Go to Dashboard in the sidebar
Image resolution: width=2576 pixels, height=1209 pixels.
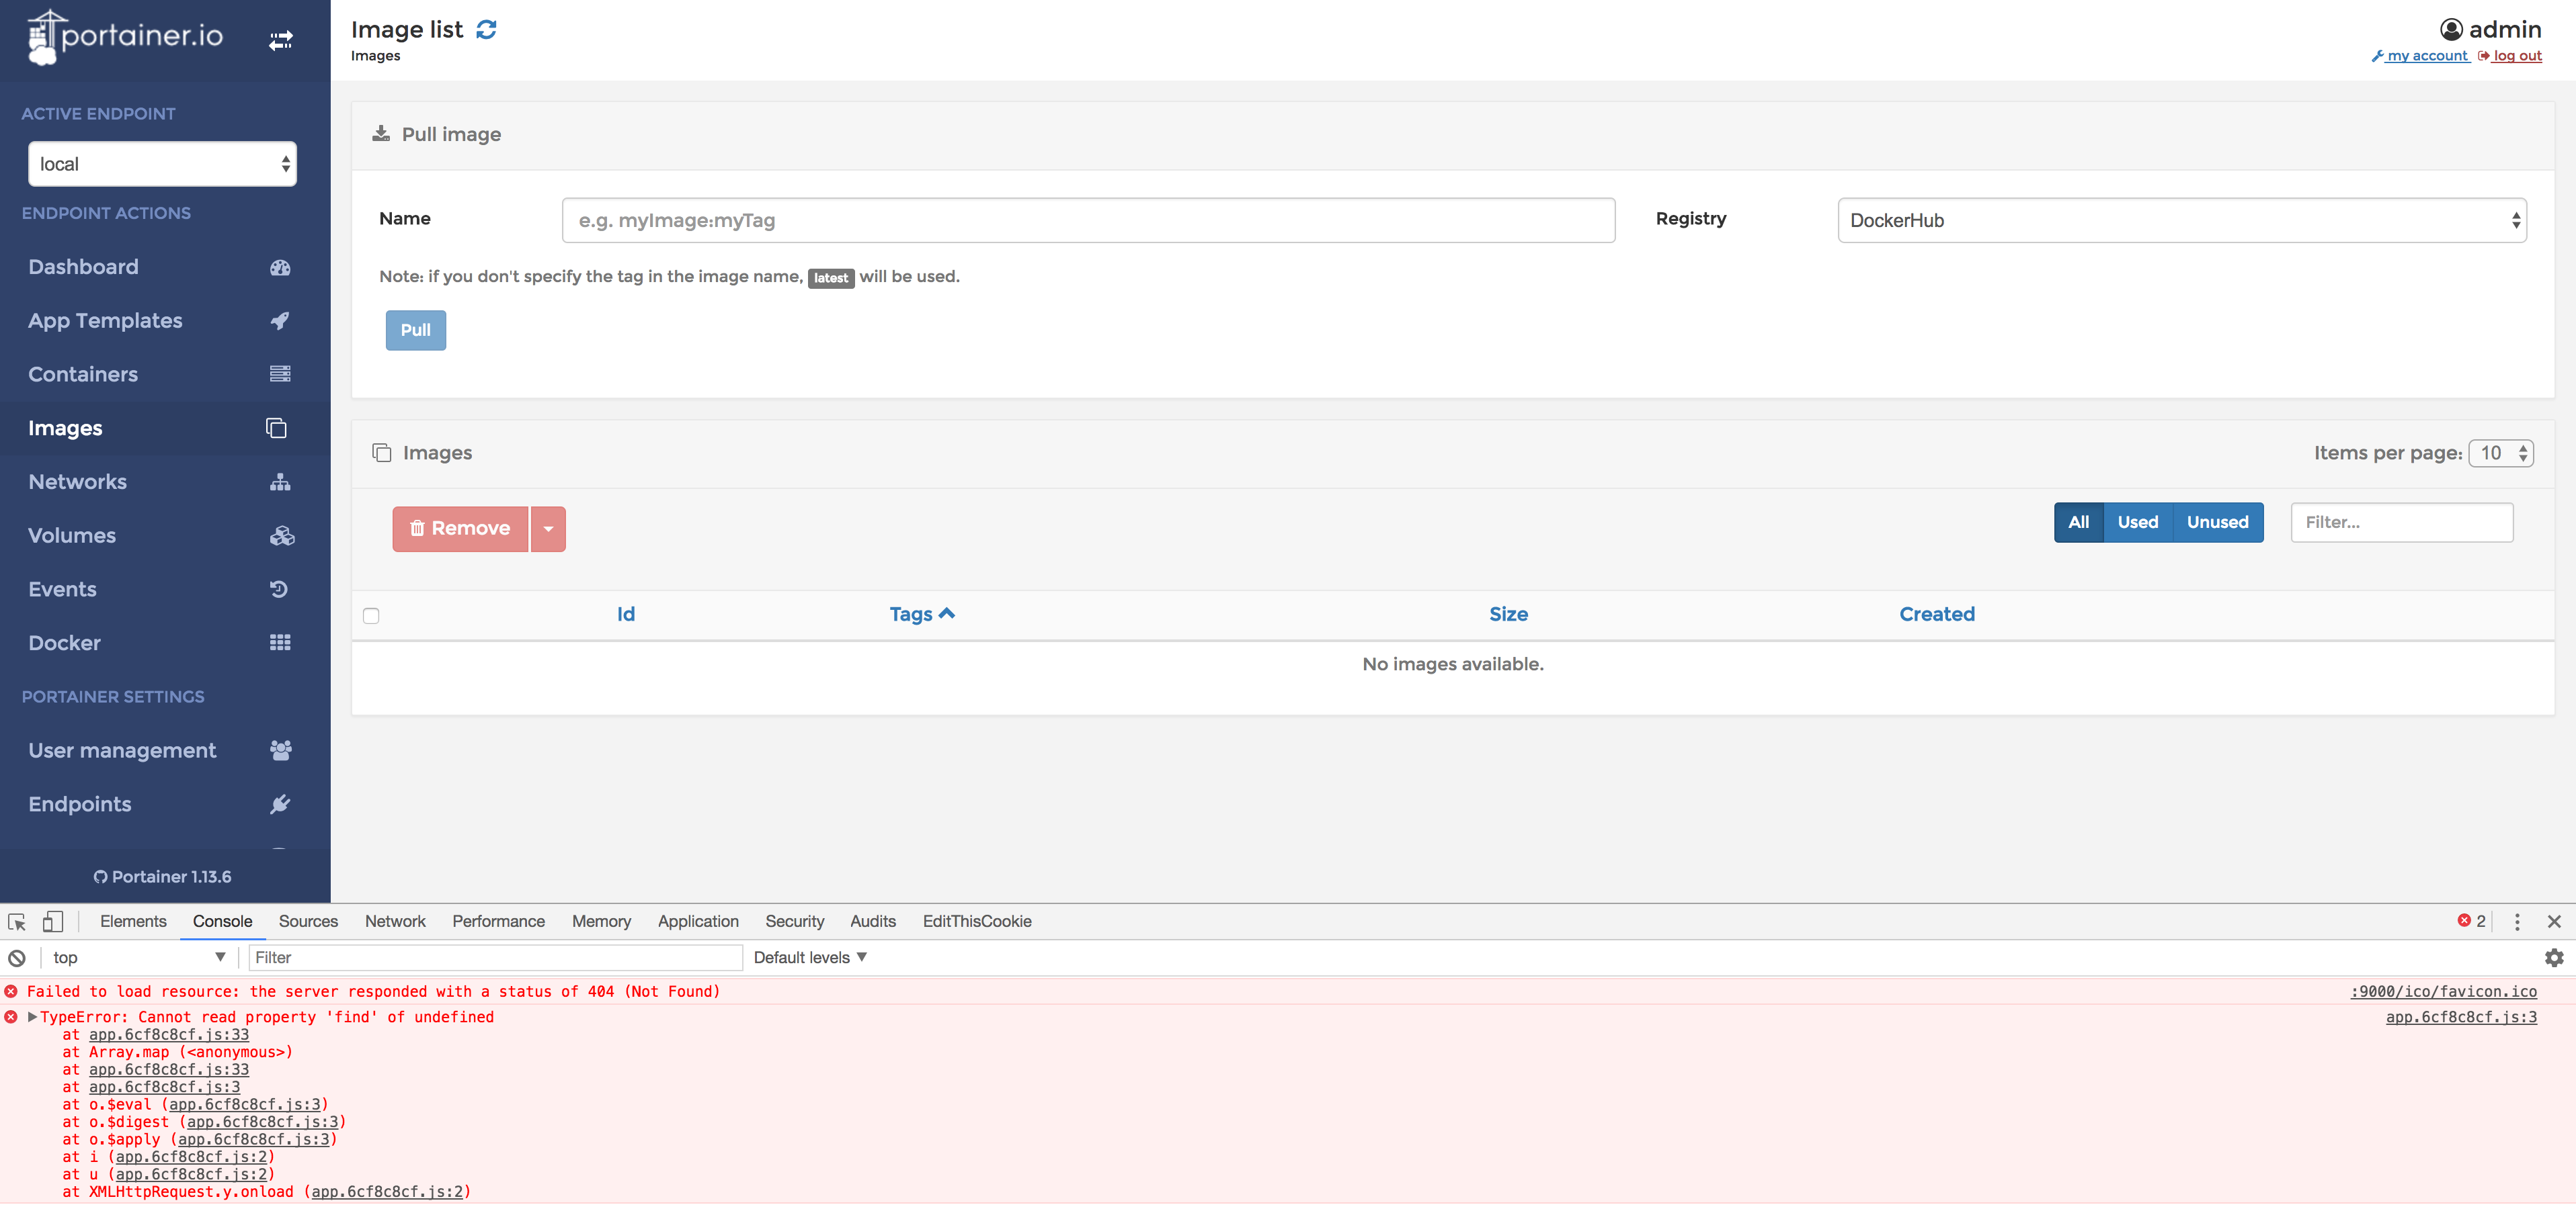pos(165,267)
